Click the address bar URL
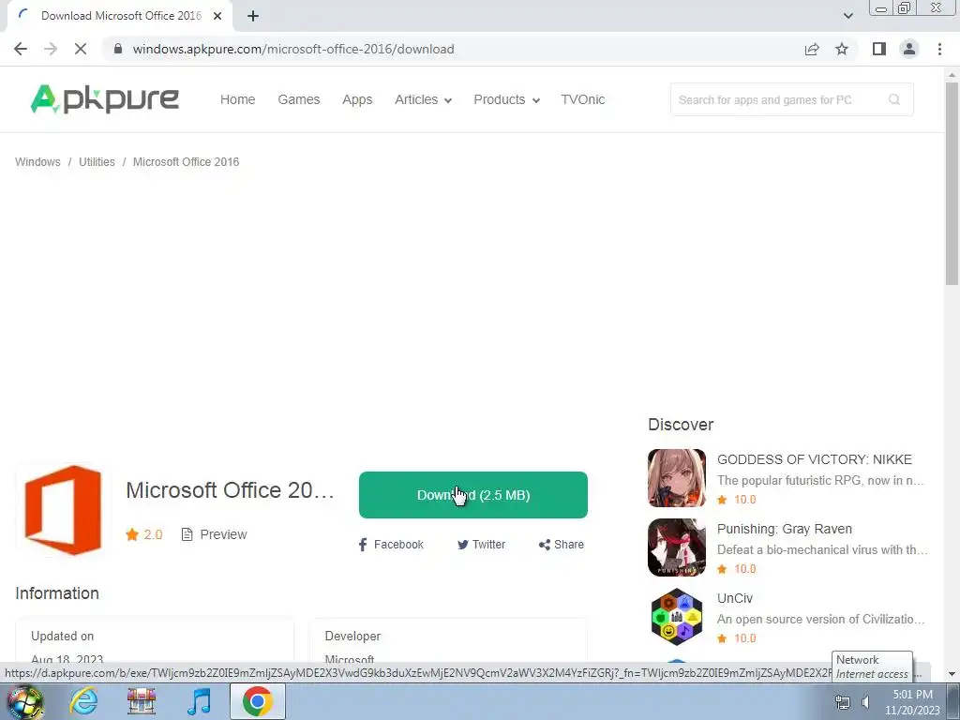The height and width of the screenshot is (720, 960). pyautogui.click(x=293, y=49)
